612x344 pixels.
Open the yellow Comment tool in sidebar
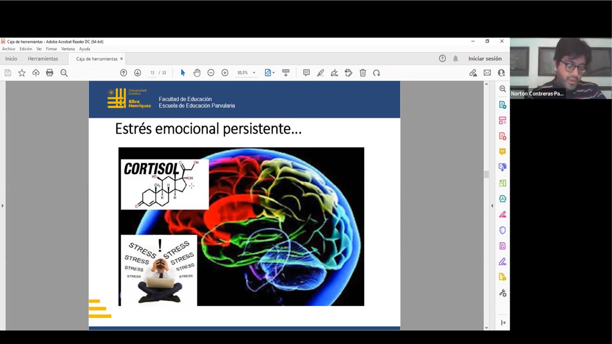click(x=503, y=151)
